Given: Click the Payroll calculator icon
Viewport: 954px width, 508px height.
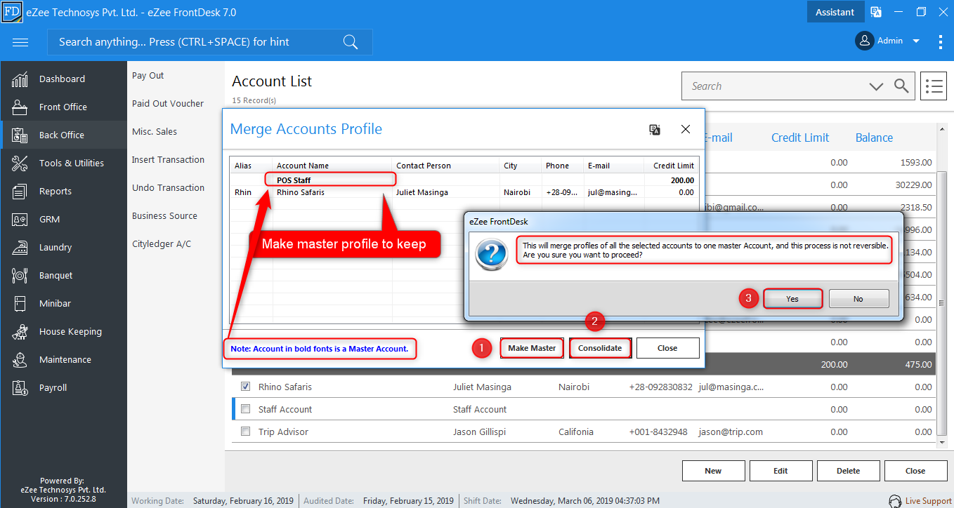Looking at the screenshot, I should tap(20, 388).
